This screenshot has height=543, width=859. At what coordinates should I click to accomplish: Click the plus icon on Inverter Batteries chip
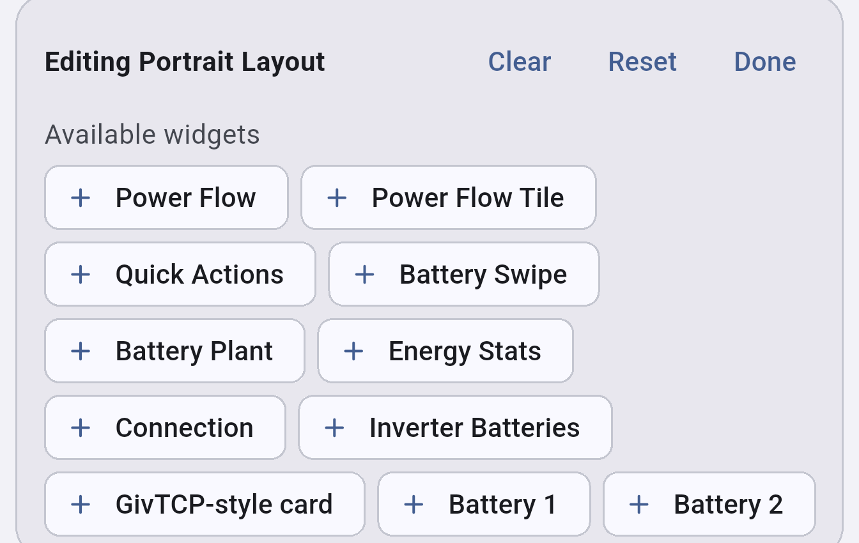[334, 428]
